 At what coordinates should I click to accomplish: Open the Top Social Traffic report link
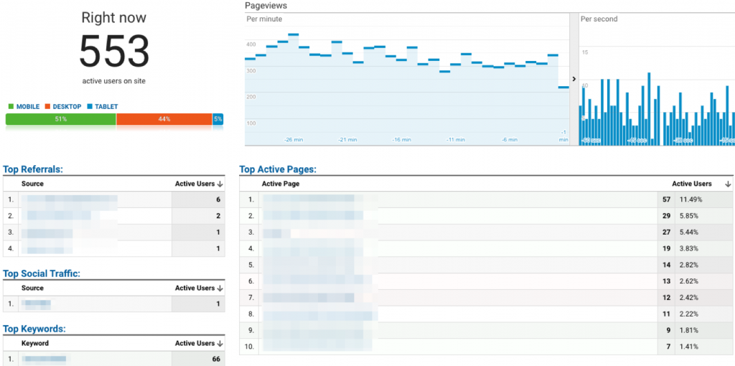click(41, 273)
